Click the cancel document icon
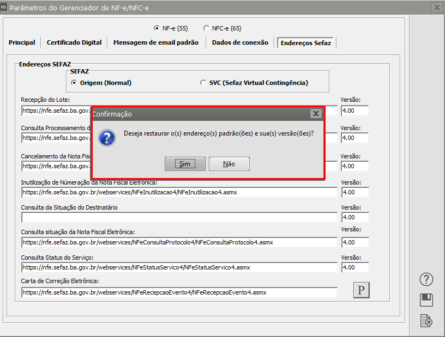Screen dimensions: 445x337 click(x=426, y=321)
